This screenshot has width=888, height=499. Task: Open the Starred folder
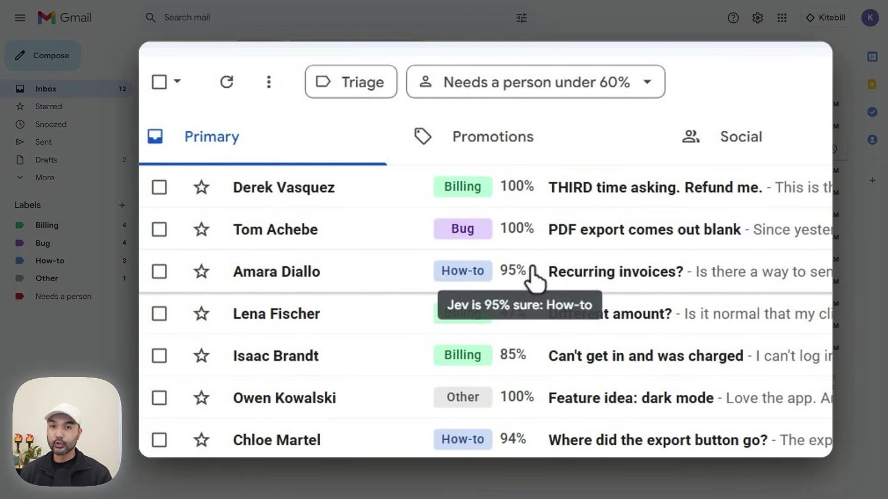[x=48, y=106]
